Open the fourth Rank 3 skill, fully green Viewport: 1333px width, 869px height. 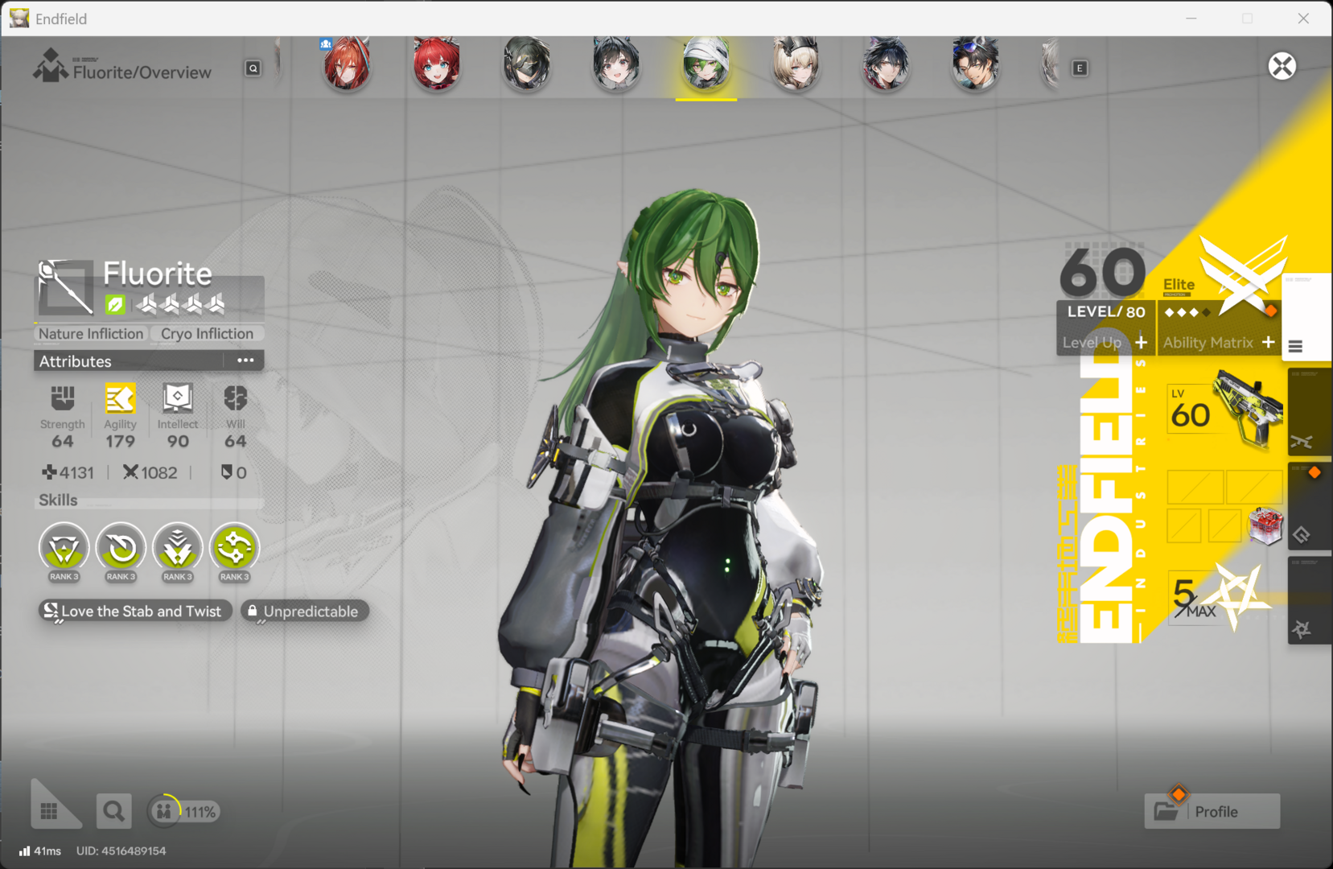[235, 550]
